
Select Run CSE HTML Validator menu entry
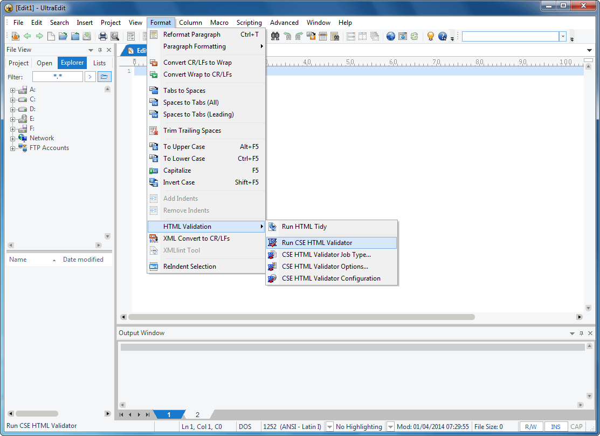pos(317,242)
